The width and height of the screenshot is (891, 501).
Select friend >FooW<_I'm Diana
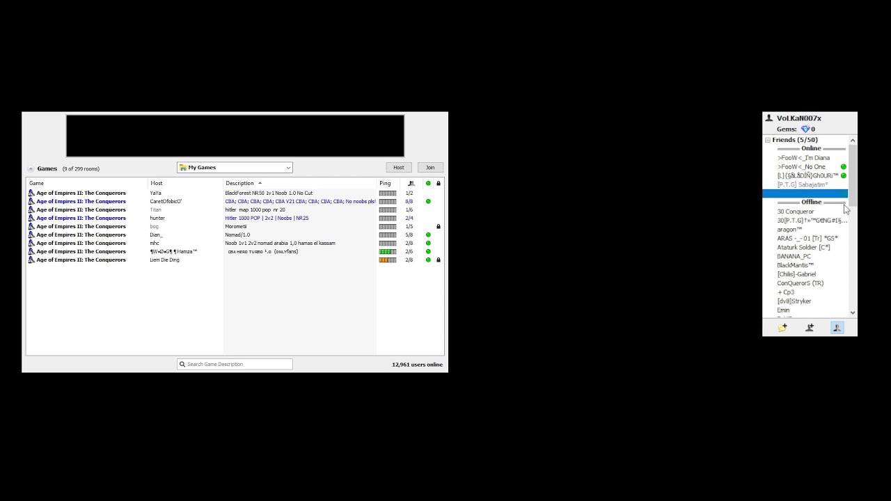pyautogui.click(x=805, y=158)
